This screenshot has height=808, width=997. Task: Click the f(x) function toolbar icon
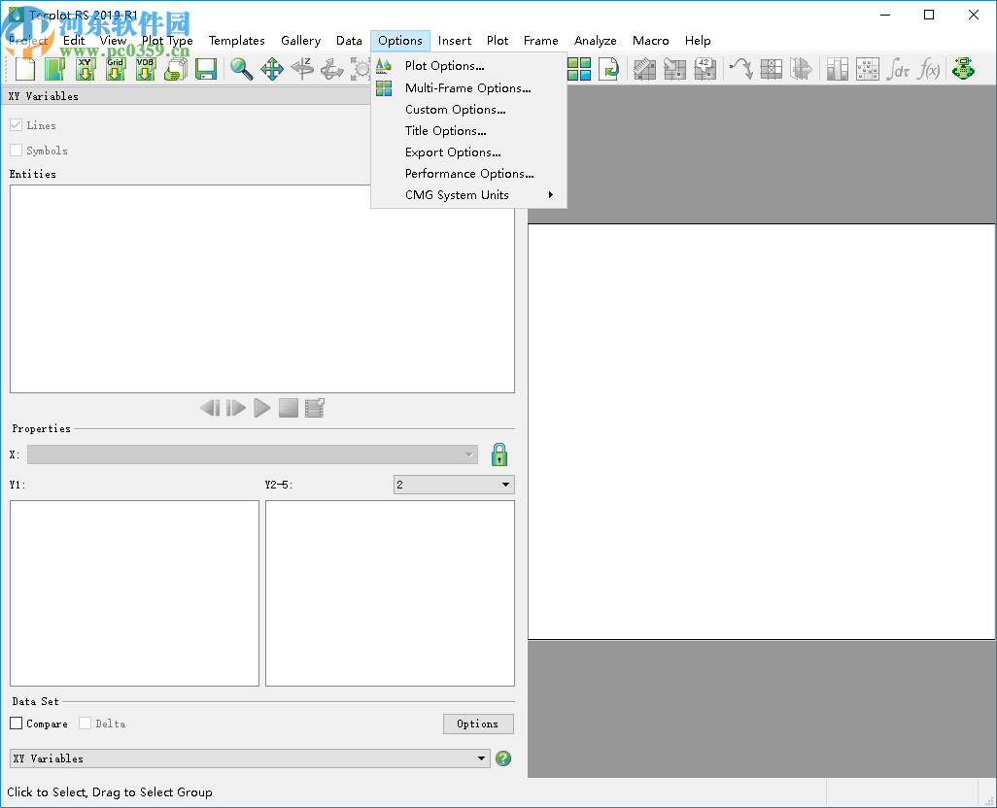[929, 69]
